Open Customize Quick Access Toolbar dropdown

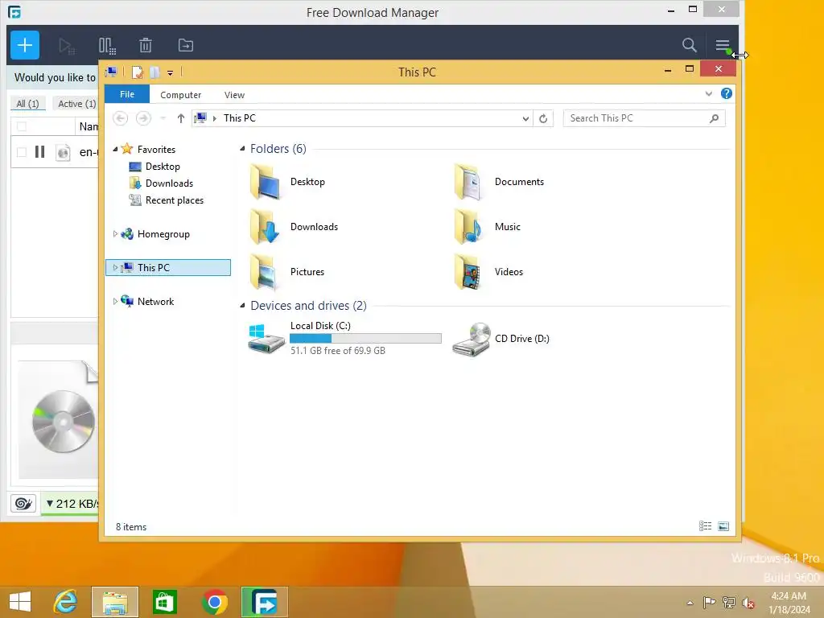pyautogui.click(x=171, y=73)
